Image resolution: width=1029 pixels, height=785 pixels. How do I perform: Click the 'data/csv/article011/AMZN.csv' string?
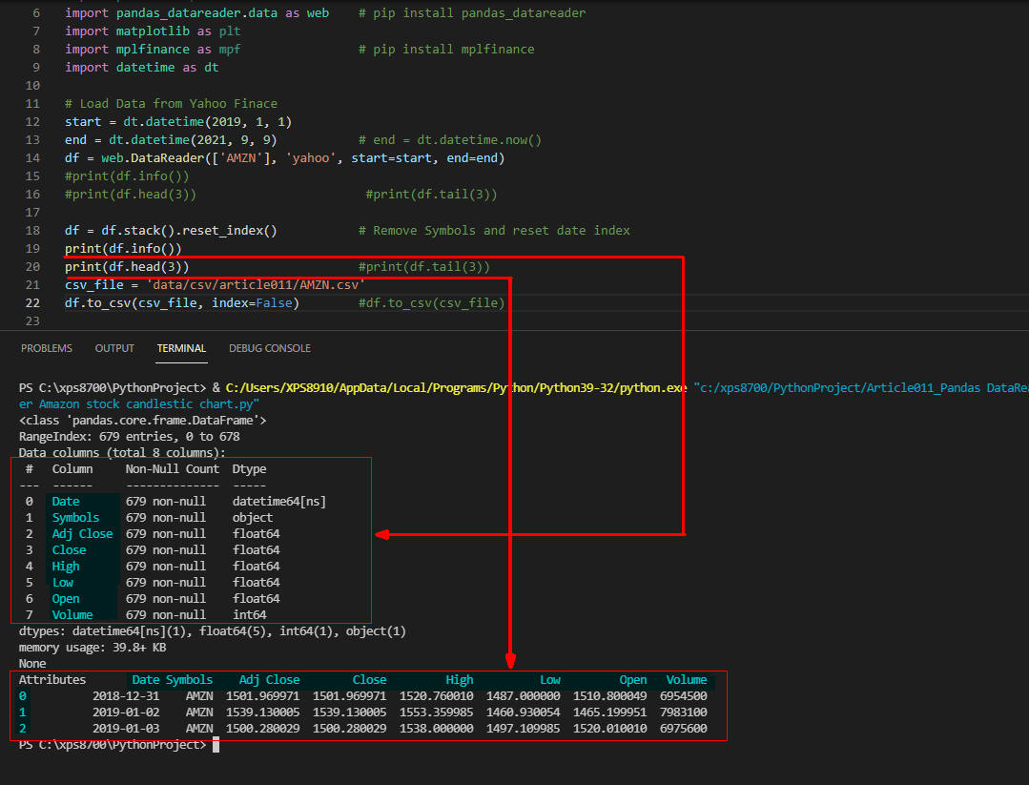pyautogui.click(x=256, y=284)
